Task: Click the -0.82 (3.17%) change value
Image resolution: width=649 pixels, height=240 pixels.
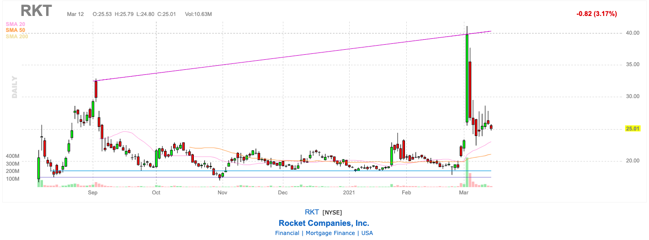Action: coord(597,14)
